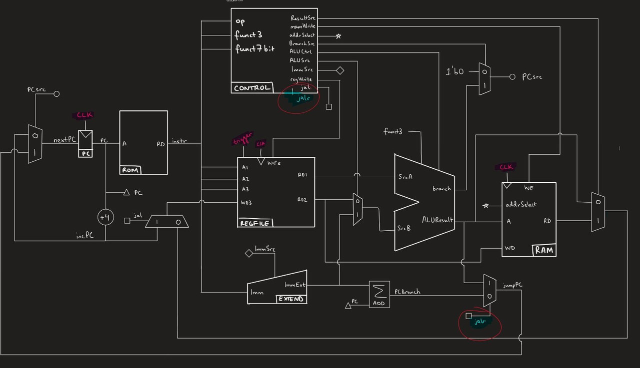Click the funct7 bit input in CONTROL
Screen dimensions: 640x368
[255, 49]
